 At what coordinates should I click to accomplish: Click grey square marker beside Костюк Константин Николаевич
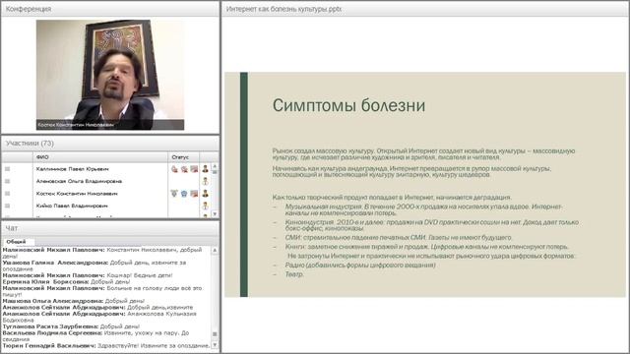7,194
